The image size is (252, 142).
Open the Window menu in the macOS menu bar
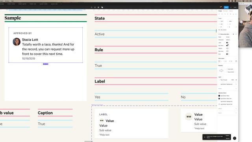click(7, 1)
